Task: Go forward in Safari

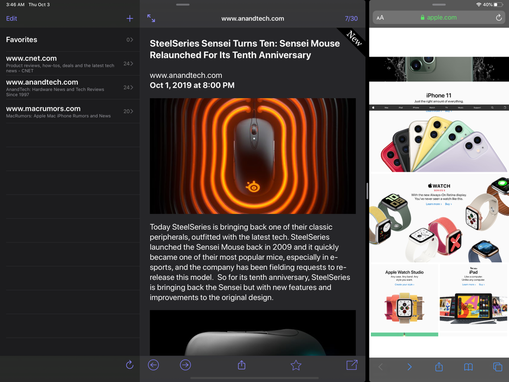Action: click(409, 367)
